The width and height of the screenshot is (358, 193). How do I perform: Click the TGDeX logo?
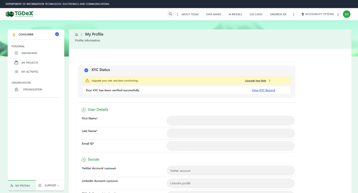20,14
